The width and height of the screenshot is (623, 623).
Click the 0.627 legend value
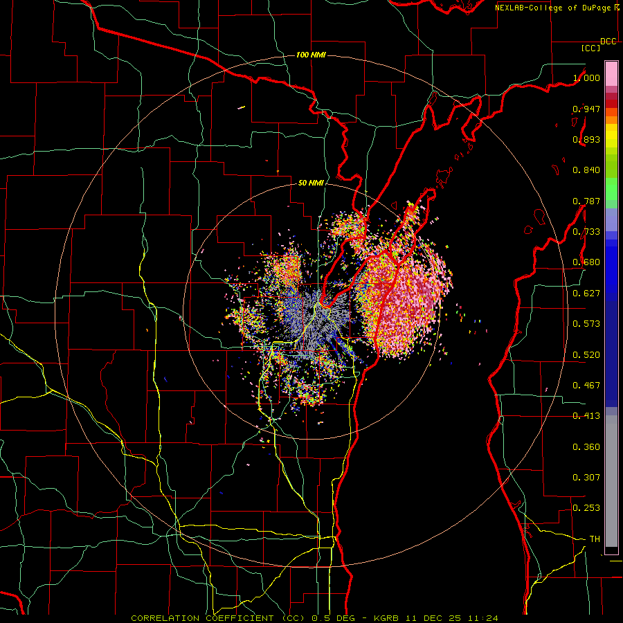[x=586, y=293]
